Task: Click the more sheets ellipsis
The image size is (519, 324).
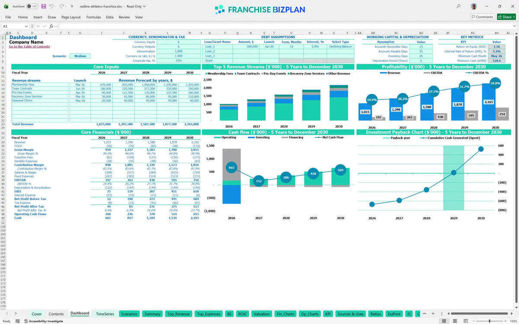Action: [424, 314]
